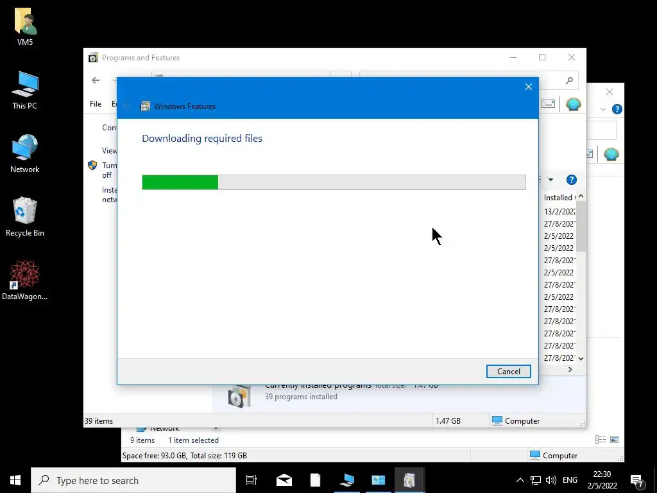Image resolution: width=657 pixels, height=493 pixels.
Task: Select the Recycle Bin desktop icon
Action: coord(25,217)
